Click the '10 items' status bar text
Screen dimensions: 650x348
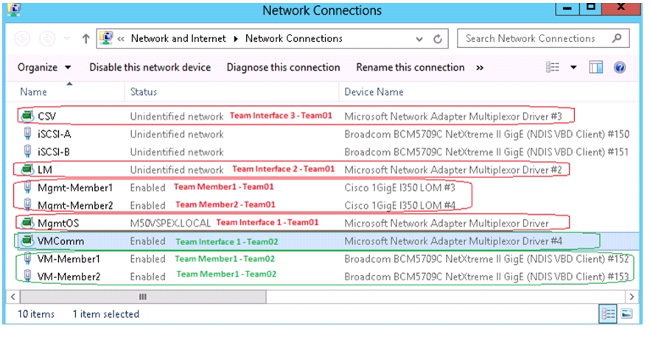pyautogui.click(x=35, y=314)
